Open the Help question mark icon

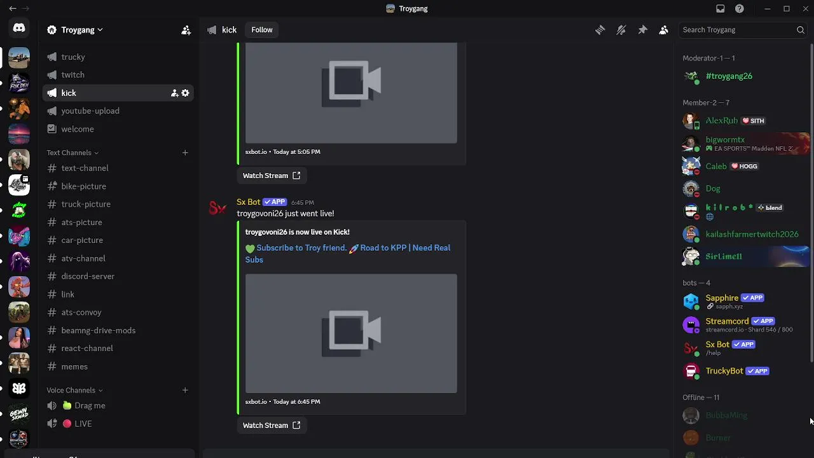pyautogui.click(x=740, y=9)
